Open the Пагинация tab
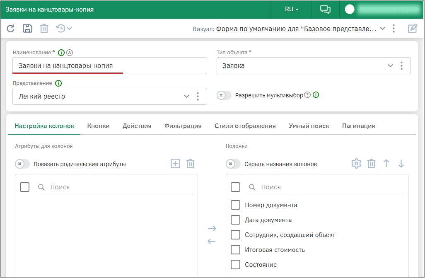The image size is (425, 278). (358, 126)
